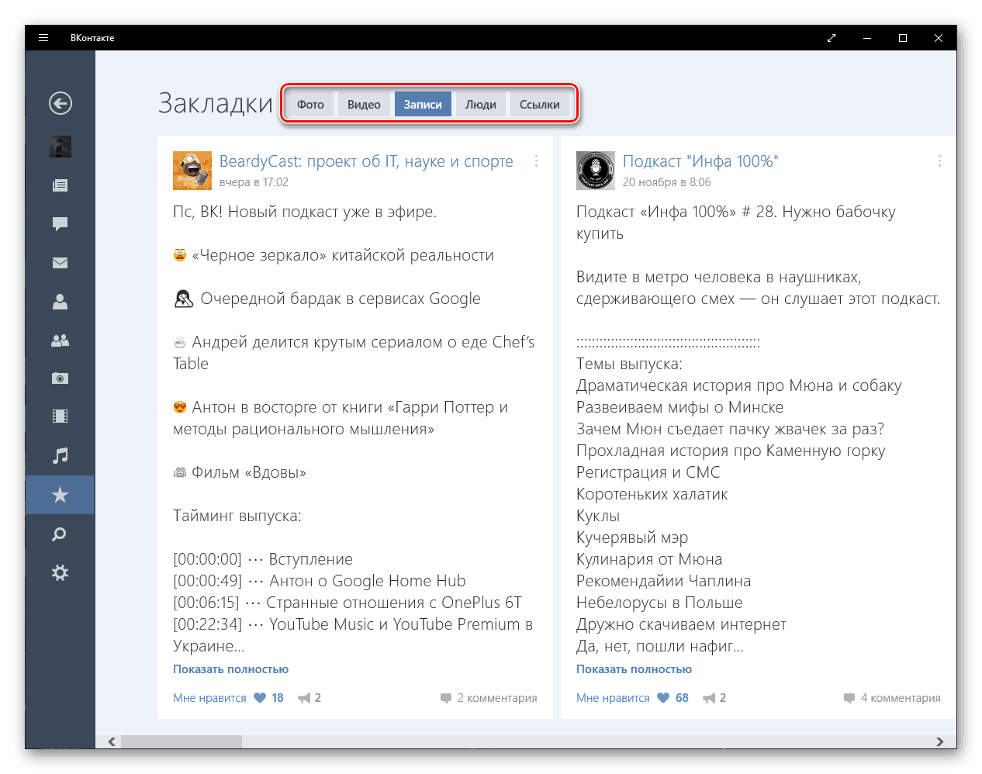The image size is (982, 774).
Task: Click the horizontal scrollbar right arrow
Action: [940, 741]
